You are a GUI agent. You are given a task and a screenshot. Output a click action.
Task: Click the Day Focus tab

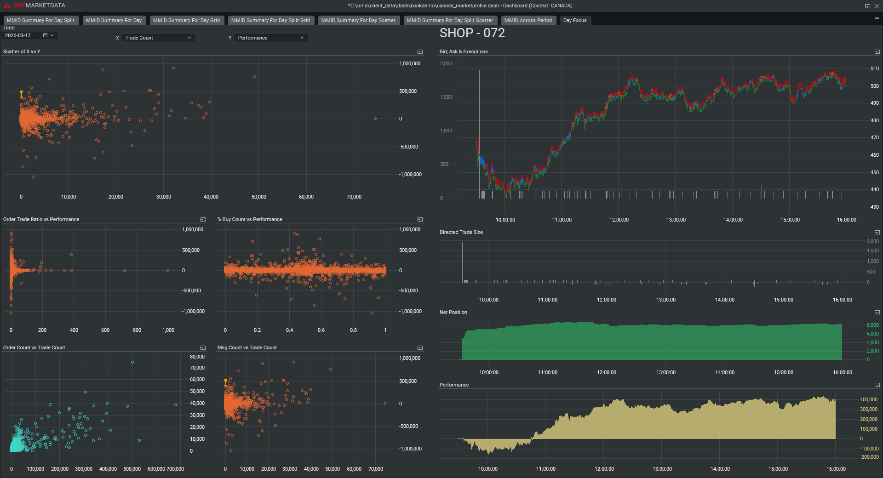click(575, 20)
